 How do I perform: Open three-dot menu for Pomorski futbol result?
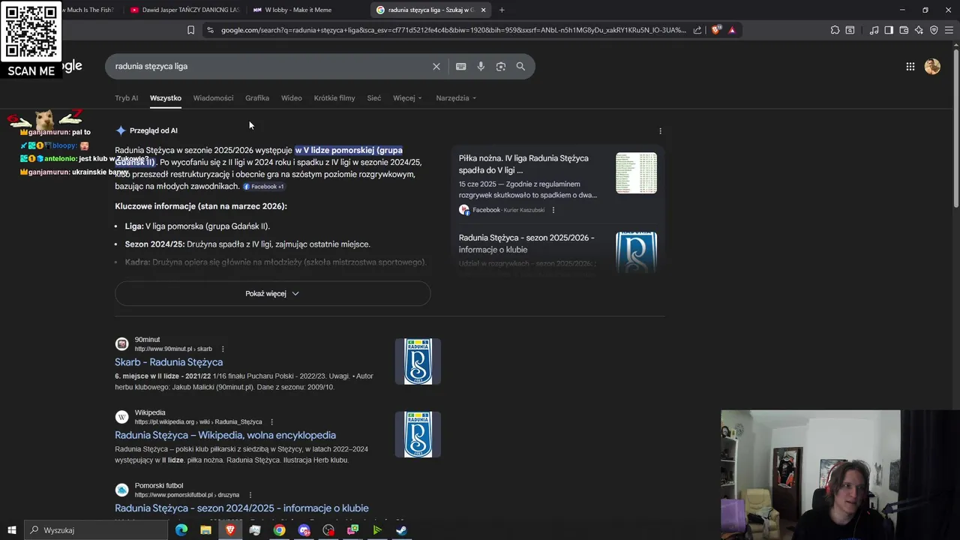tap(250, 495)
